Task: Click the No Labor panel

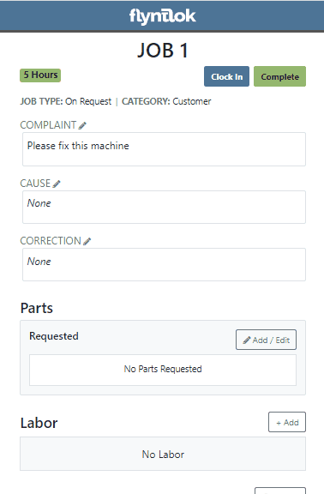Action: pyautogui.click(x=163, y=454)
